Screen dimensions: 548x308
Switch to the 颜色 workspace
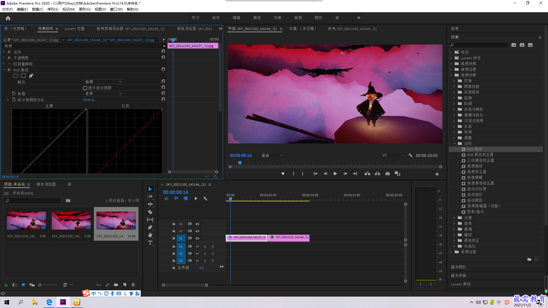click(257, 18)
